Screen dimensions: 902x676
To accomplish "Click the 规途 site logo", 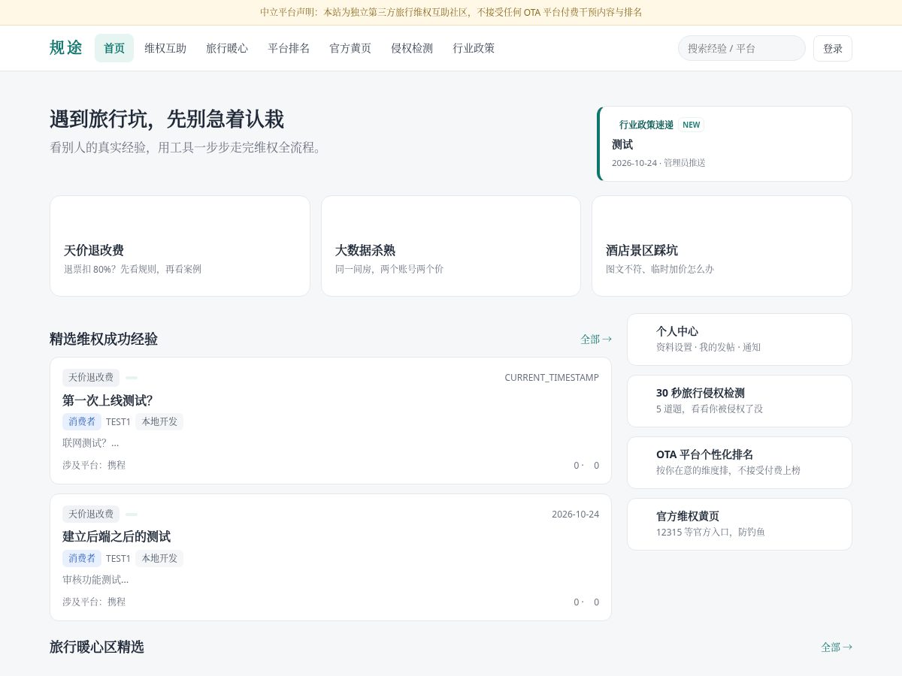I will pyautogui.click(x=66, y=48).
